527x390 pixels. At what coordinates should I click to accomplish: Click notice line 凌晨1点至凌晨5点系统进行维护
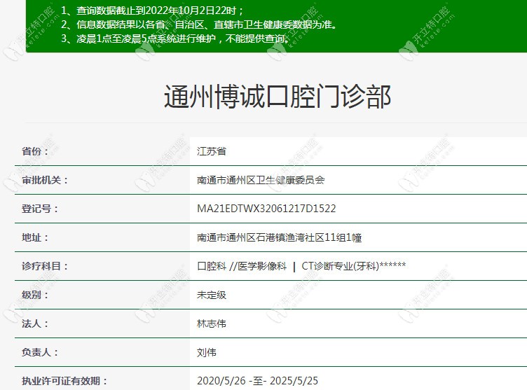click(146, 39)
